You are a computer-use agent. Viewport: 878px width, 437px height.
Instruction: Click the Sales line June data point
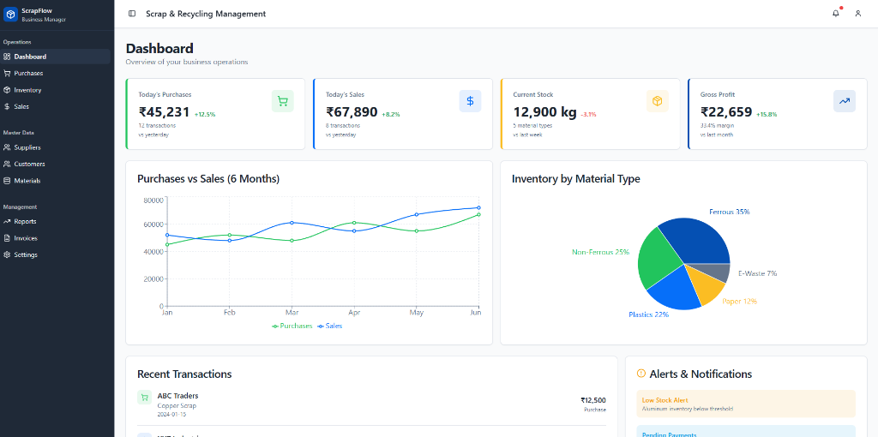478,207
